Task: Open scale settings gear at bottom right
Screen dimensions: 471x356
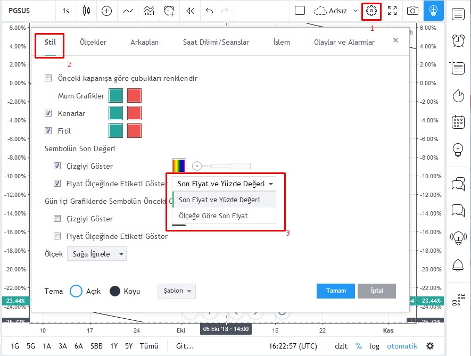Action: pos(430,346)
